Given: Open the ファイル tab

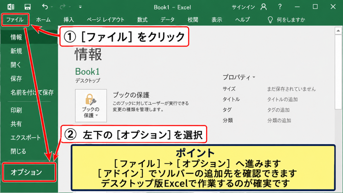Looking at the screenshot, I should pos(15,20).
